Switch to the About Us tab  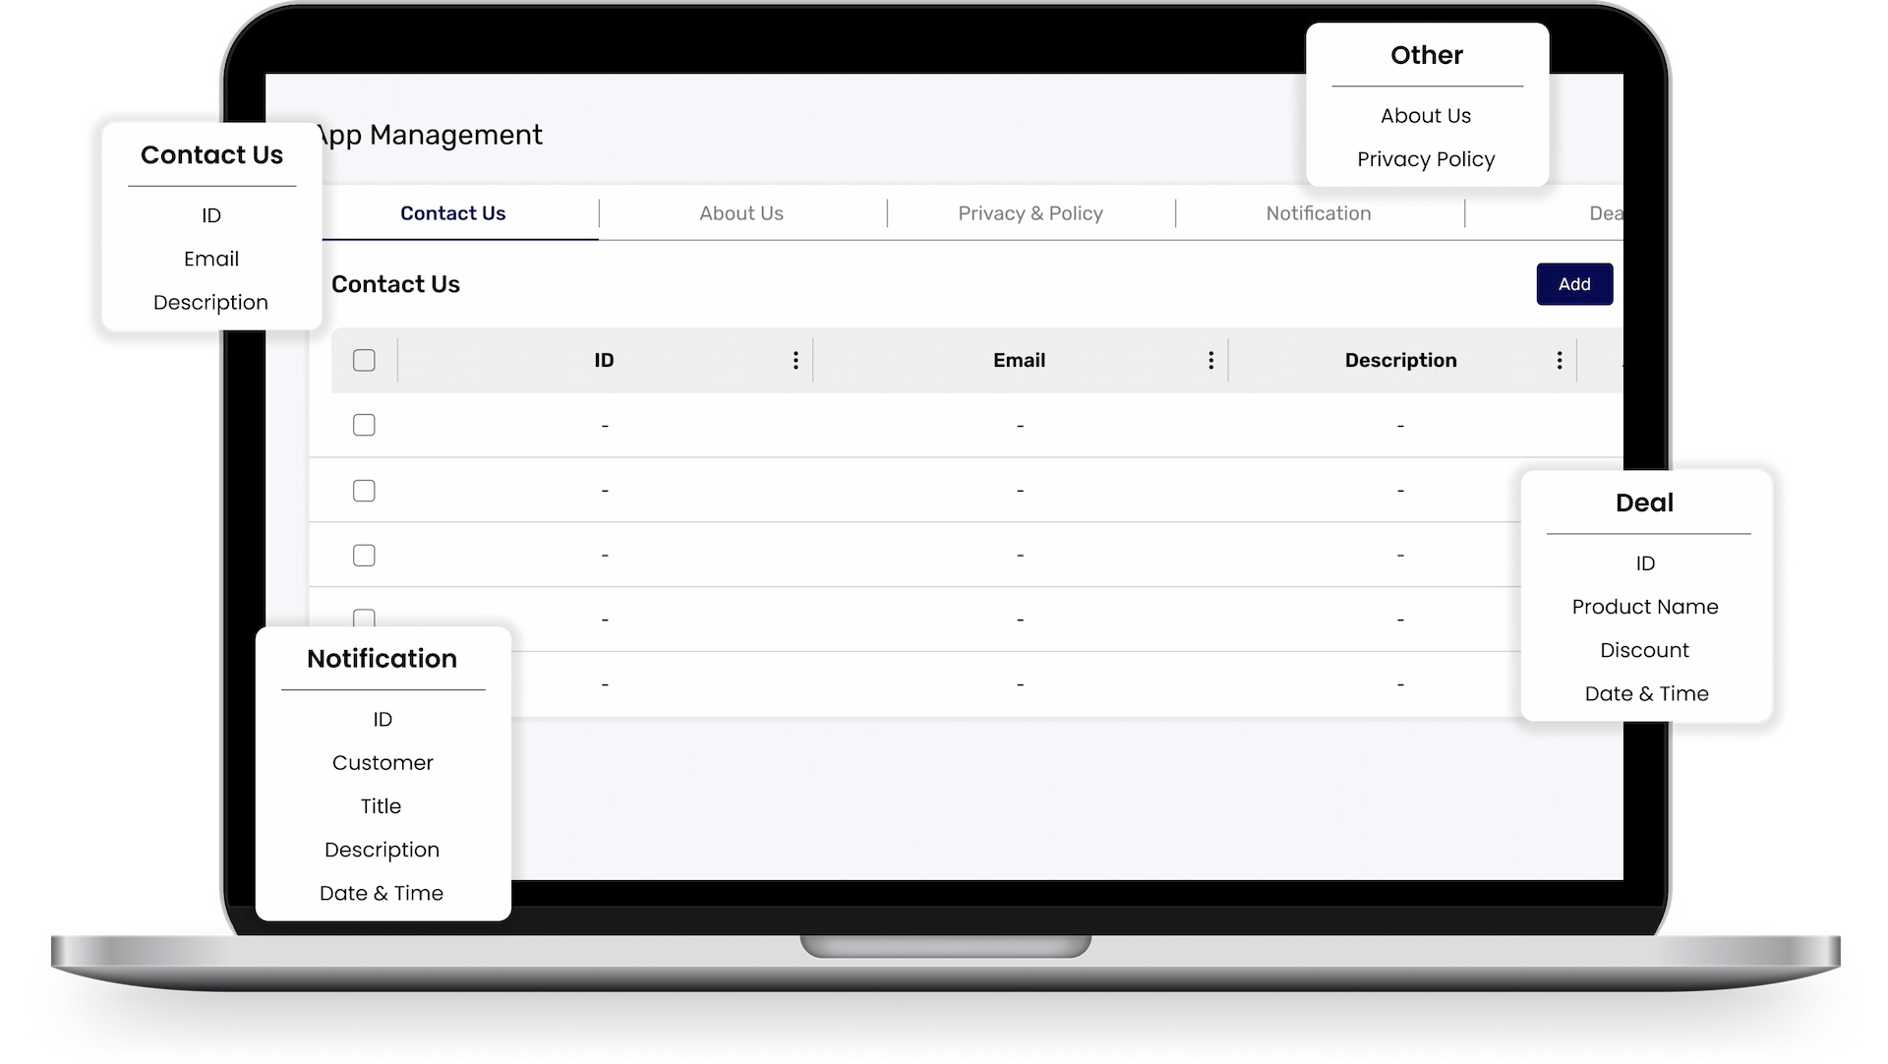coord(741,213)
